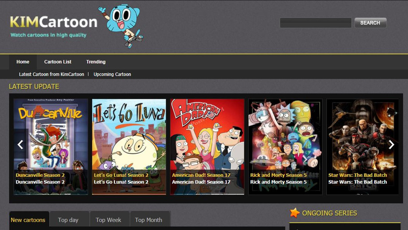Screen dimensions: 408x230
Task: Switch to the Top Month tab
Action: pos(149,220)
